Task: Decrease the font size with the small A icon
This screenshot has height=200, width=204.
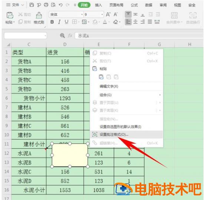Action: [x=115, y=14]
